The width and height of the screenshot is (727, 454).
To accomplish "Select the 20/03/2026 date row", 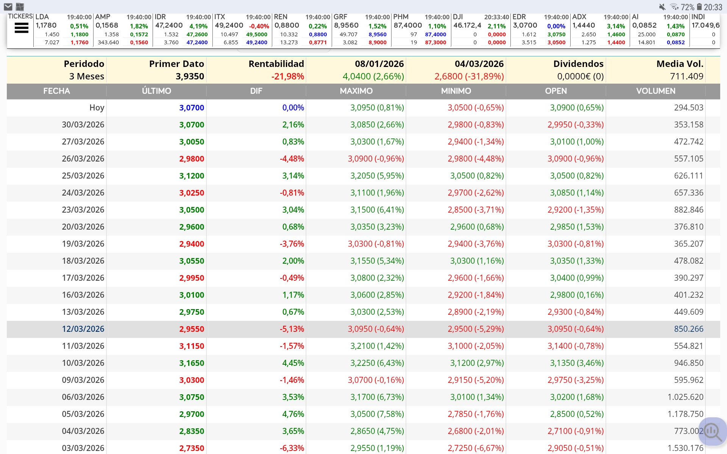I will click(363, 227).
